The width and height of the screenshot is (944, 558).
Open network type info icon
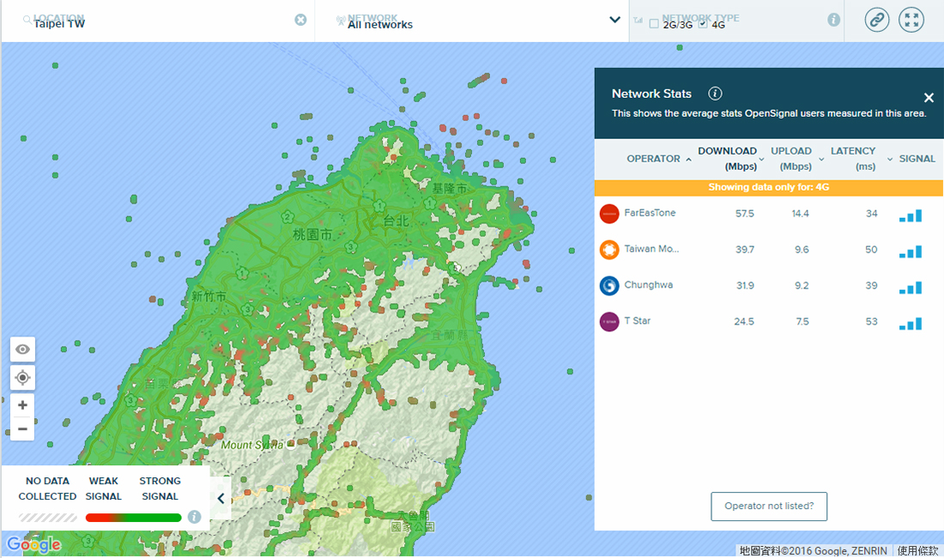(834, 20)
